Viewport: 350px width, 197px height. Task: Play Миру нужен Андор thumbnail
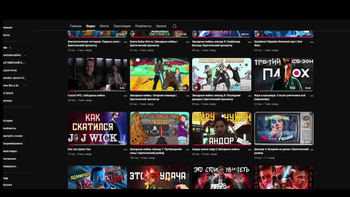click(x=221, y=128)
